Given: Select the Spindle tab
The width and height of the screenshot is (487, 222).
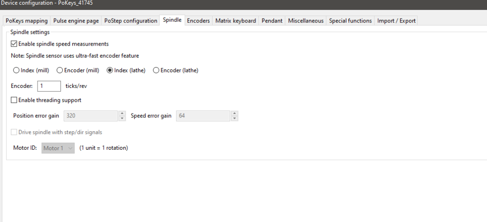Looking at the screenshot, I should pos(172,20).
